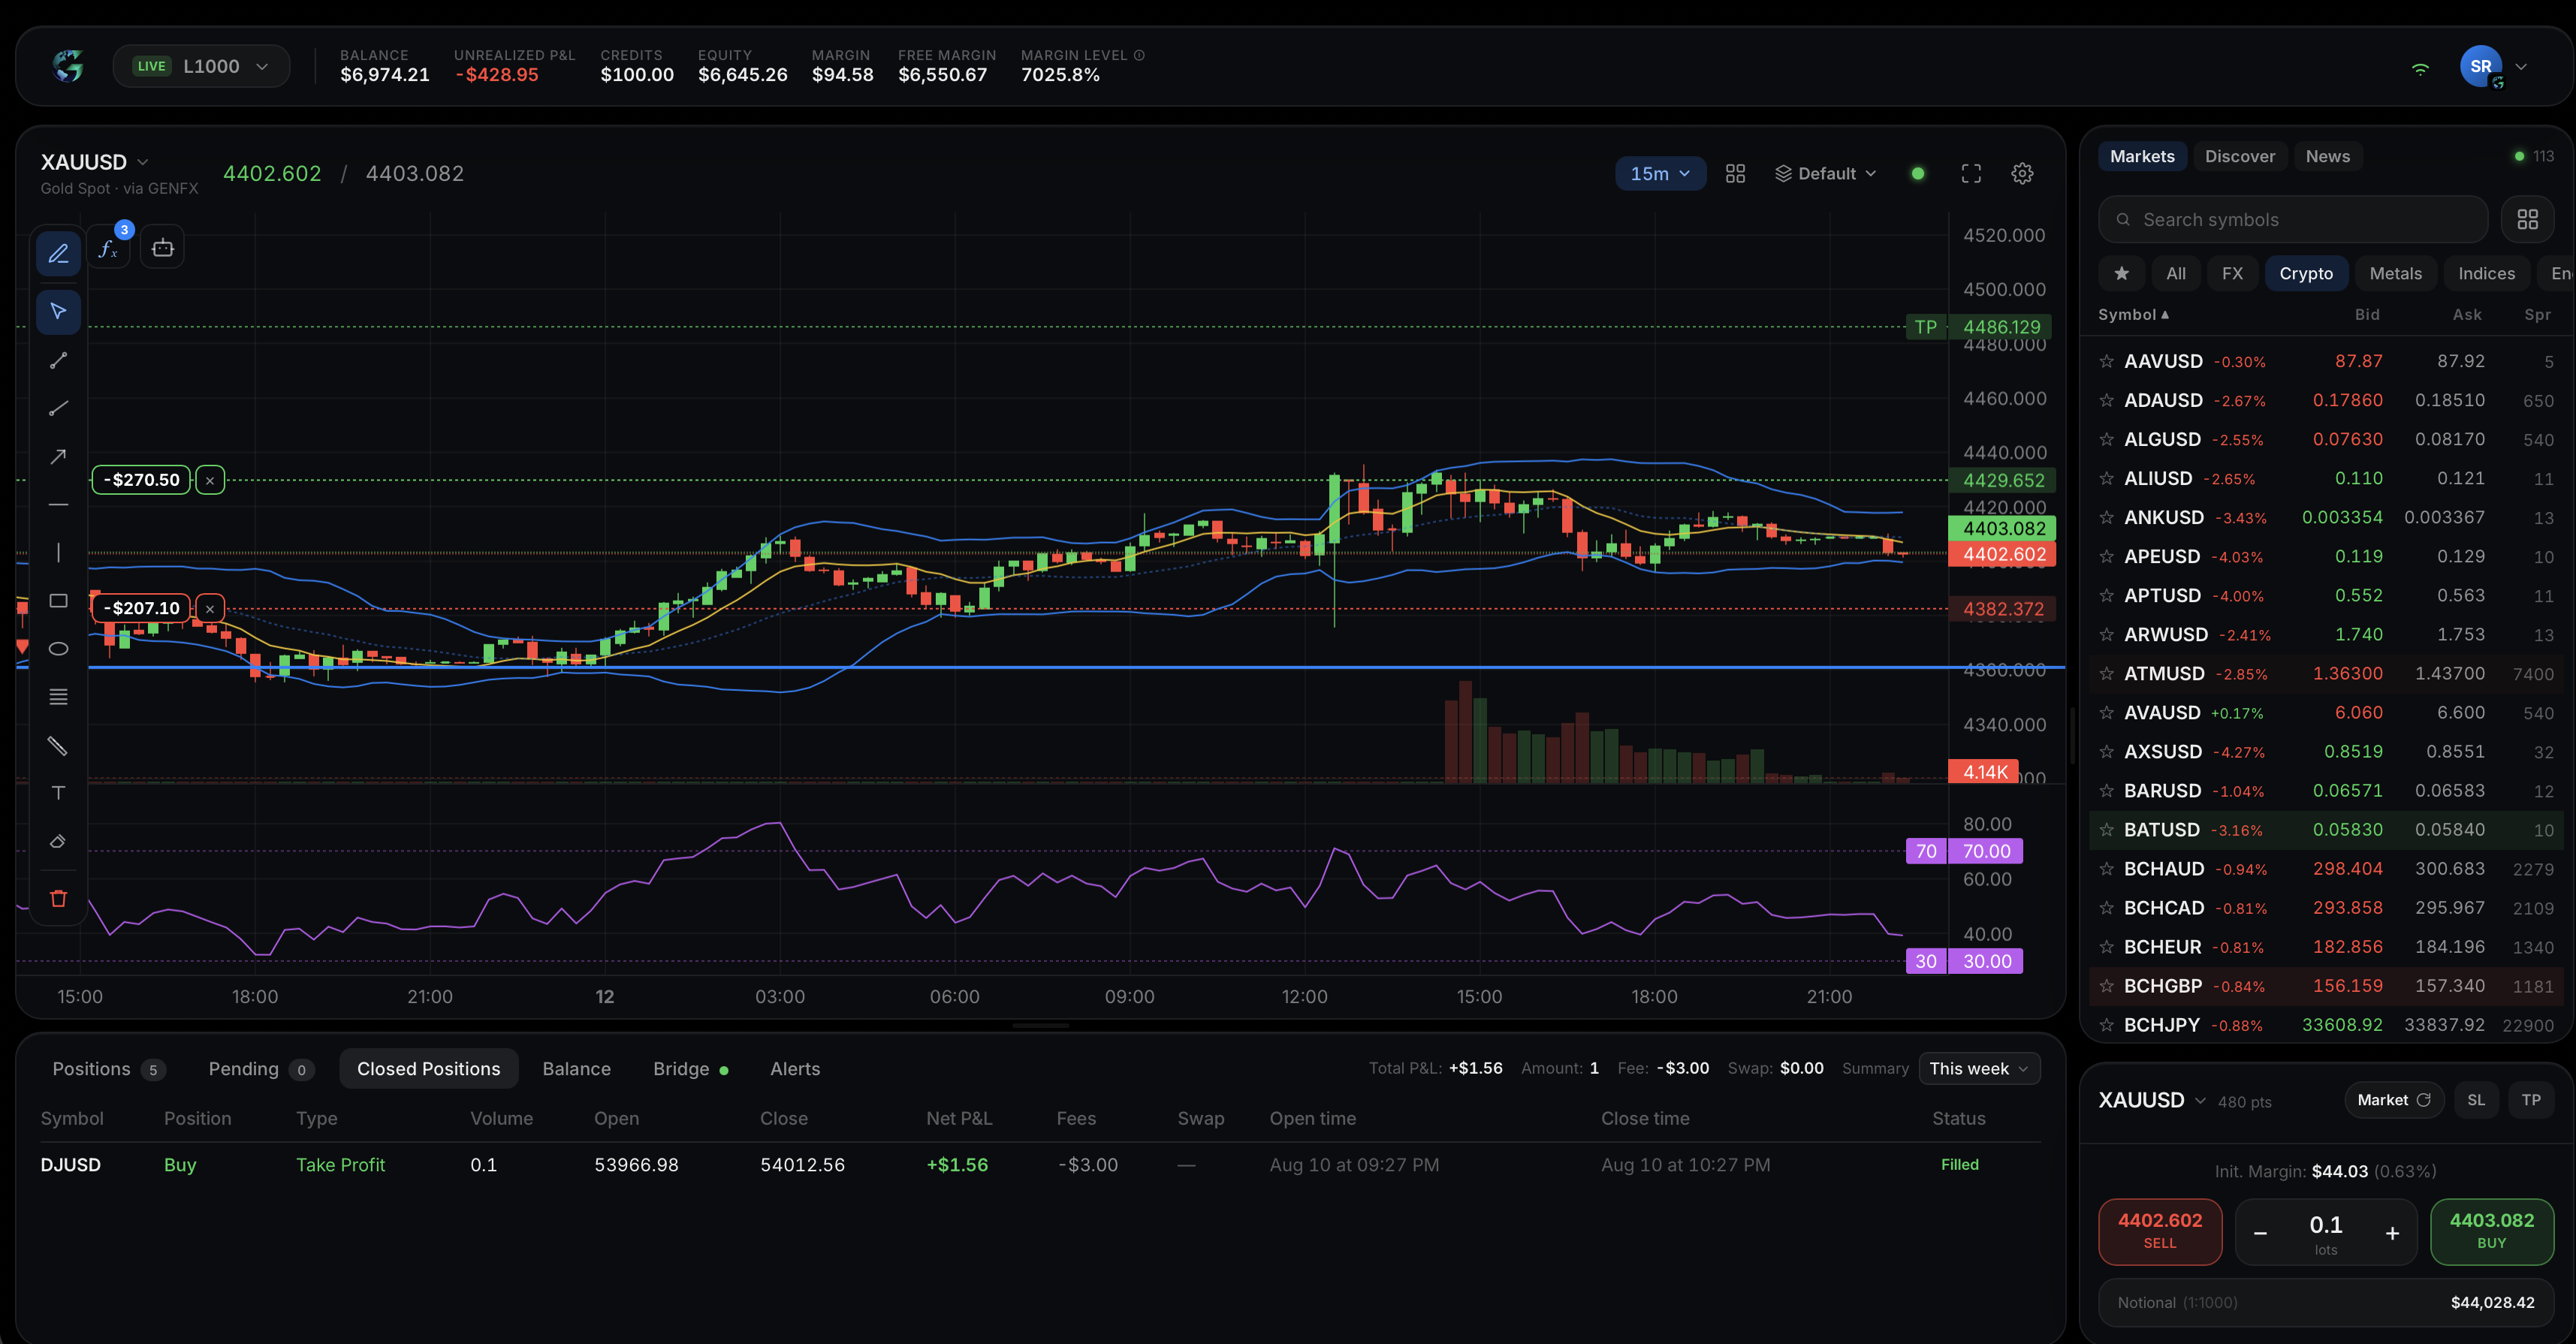This screenshot has width=2576, height=1344.
Task: Filter symbols by FX
Action: pos(2232,274)
